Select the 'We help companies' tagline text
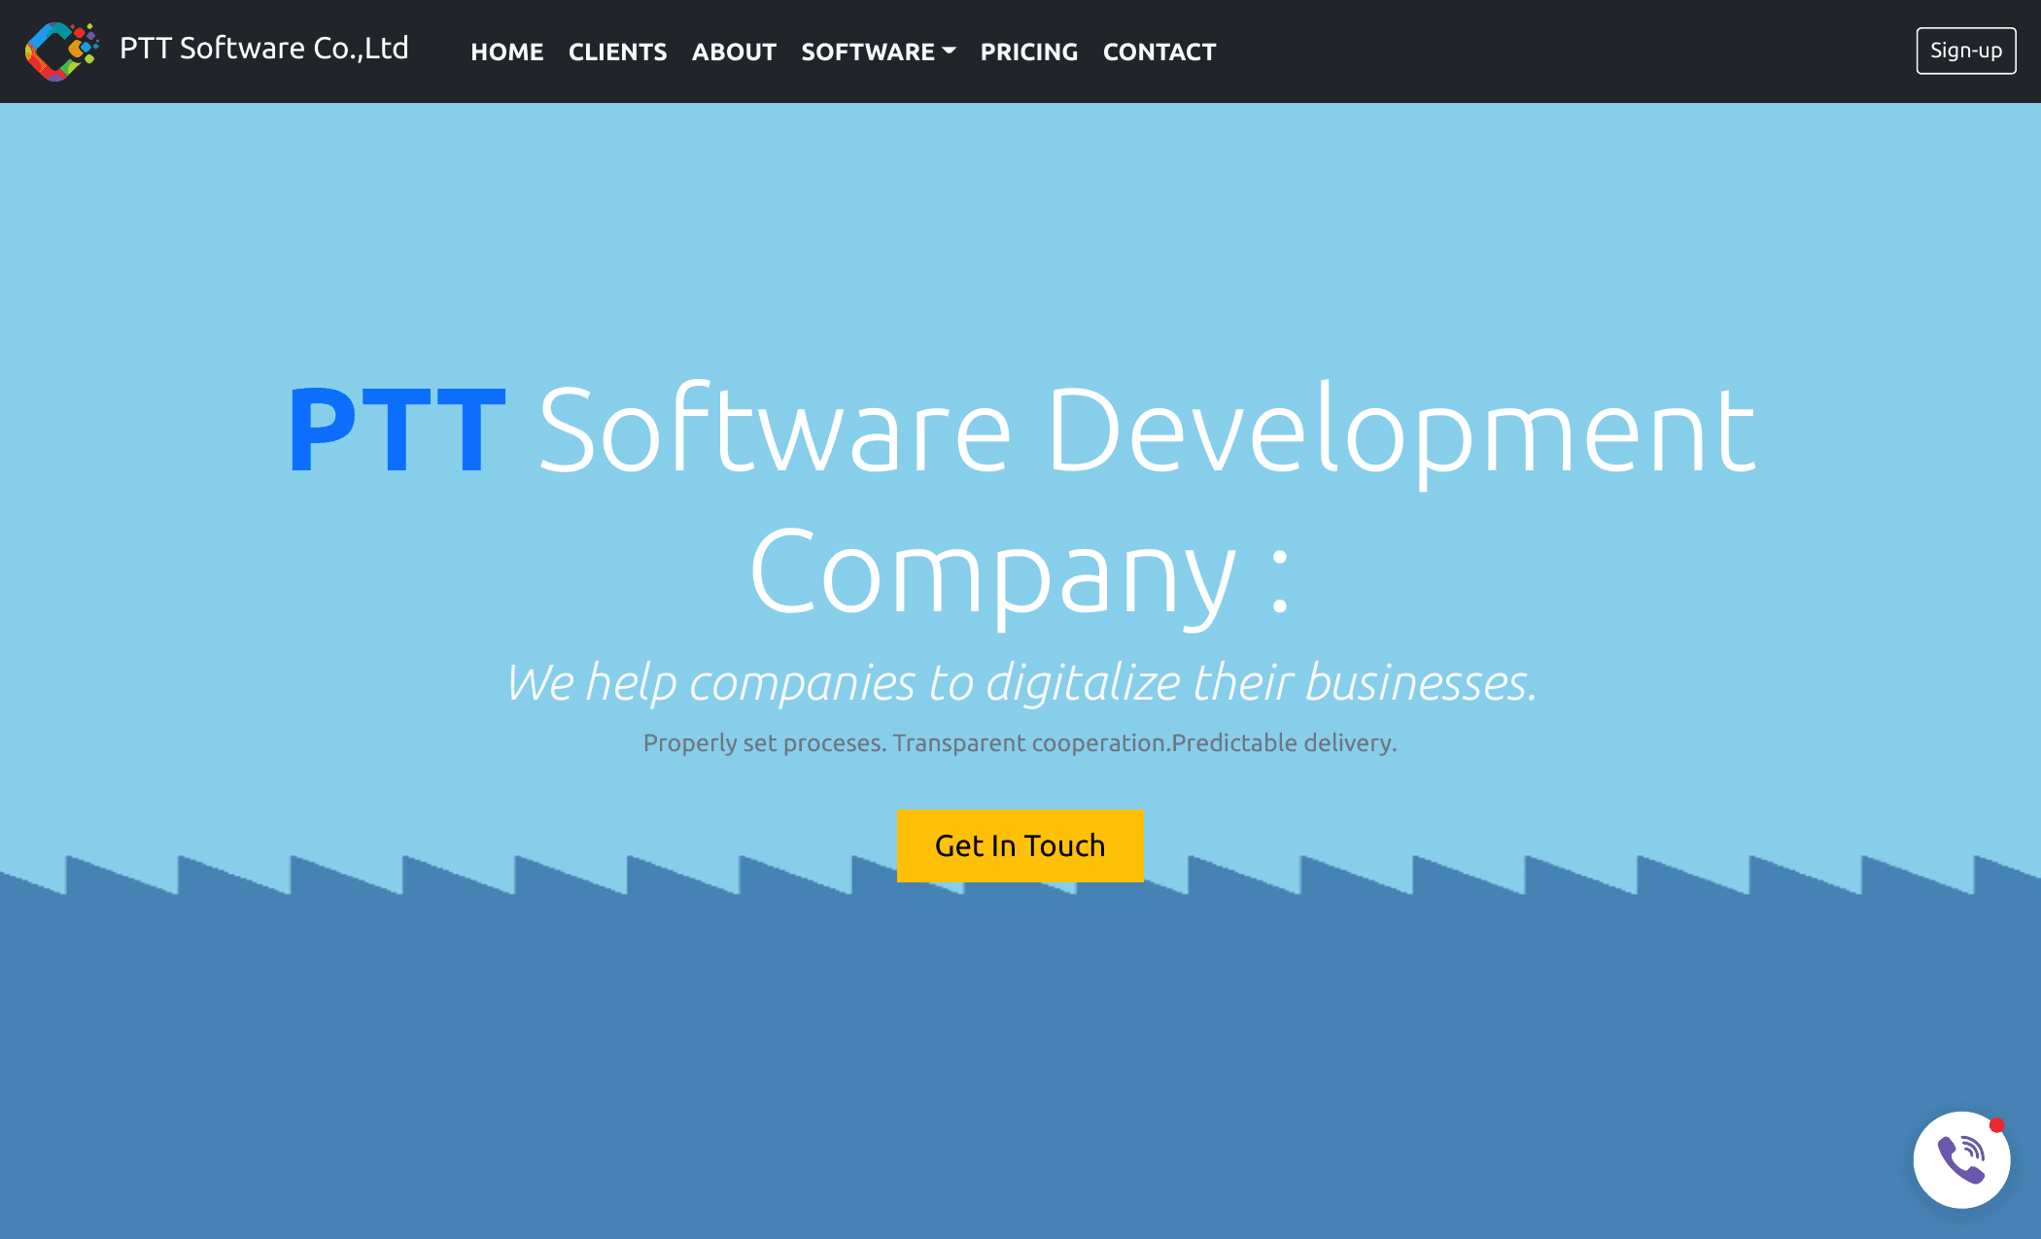2041x1239 pixels. [1020, 682]
